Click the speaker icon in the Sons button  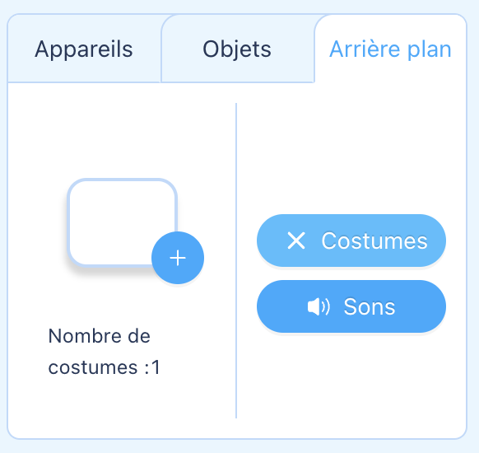coord(319,306)
